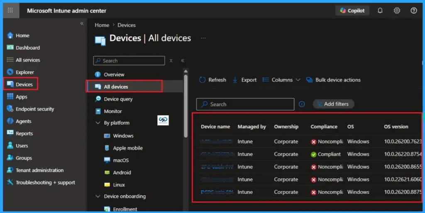425x213 pixels.
Task: Open Copilot in the top bar
Action: click(x=352, y=10)
